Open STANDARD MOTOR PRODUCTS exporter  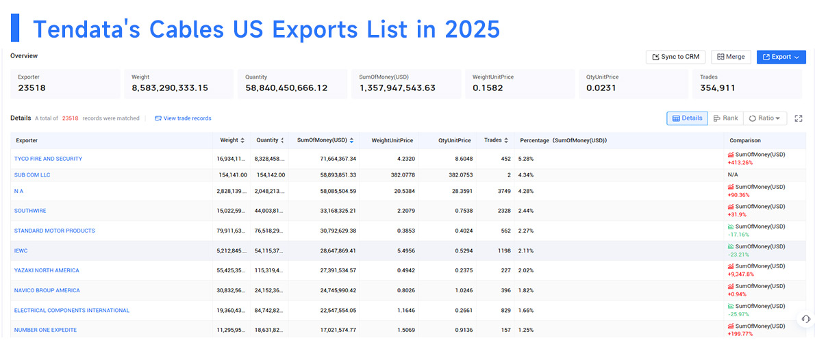click(55, 231)
